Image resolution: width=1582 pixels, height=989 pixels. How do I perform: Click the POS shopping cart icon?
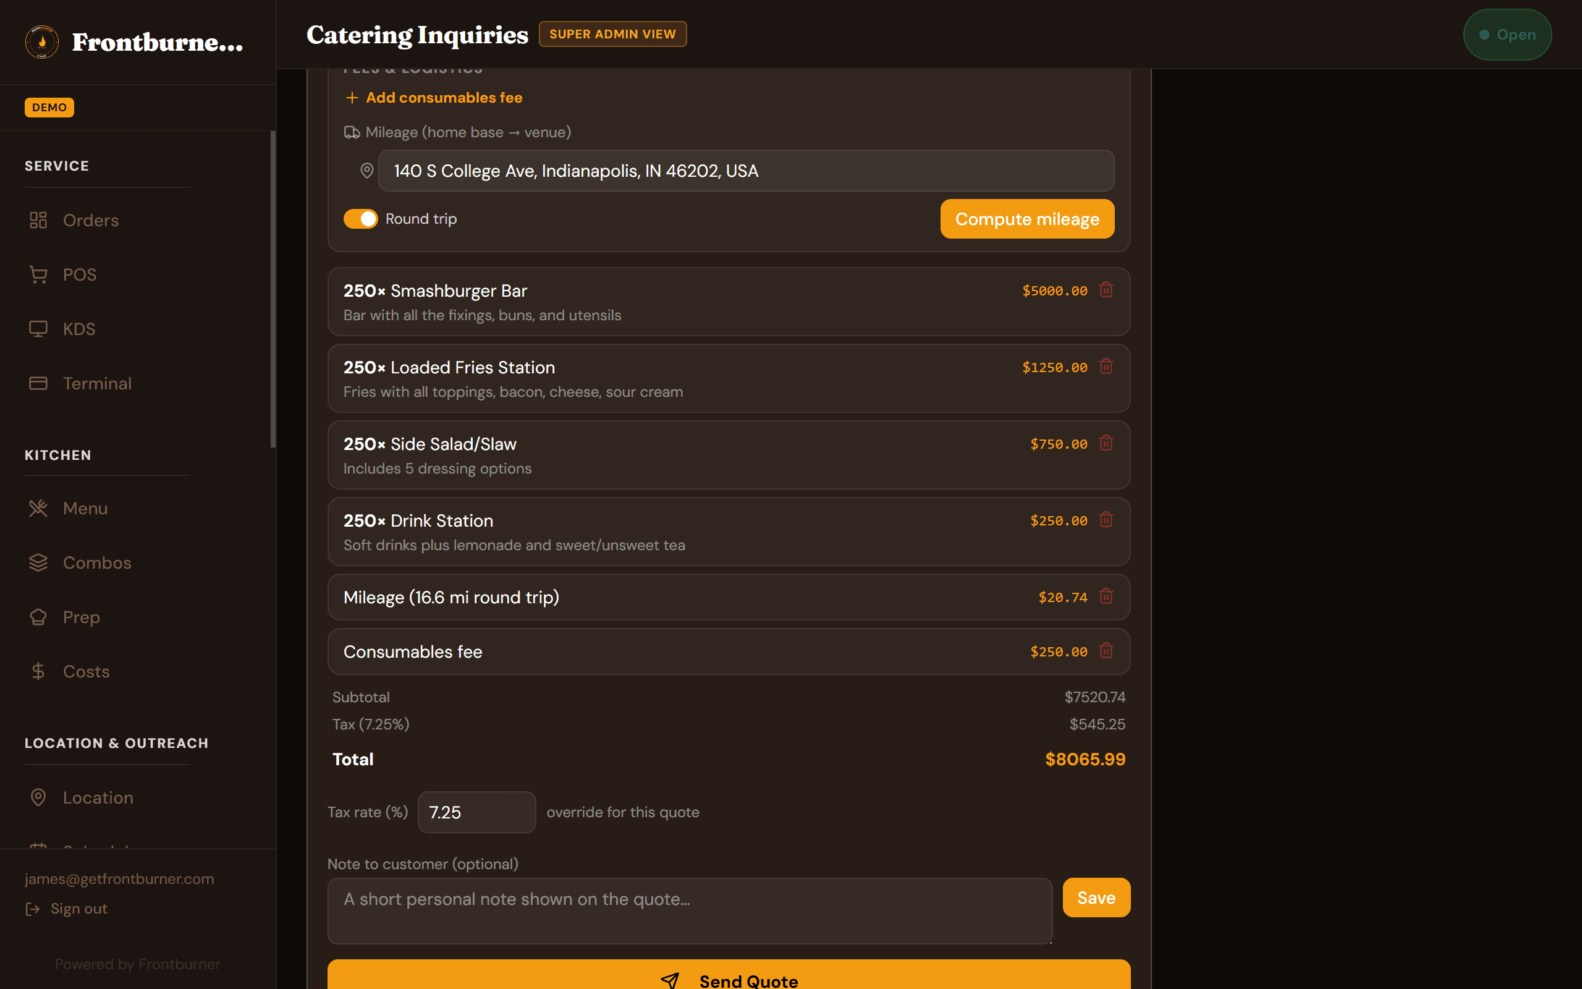[38, 274]
